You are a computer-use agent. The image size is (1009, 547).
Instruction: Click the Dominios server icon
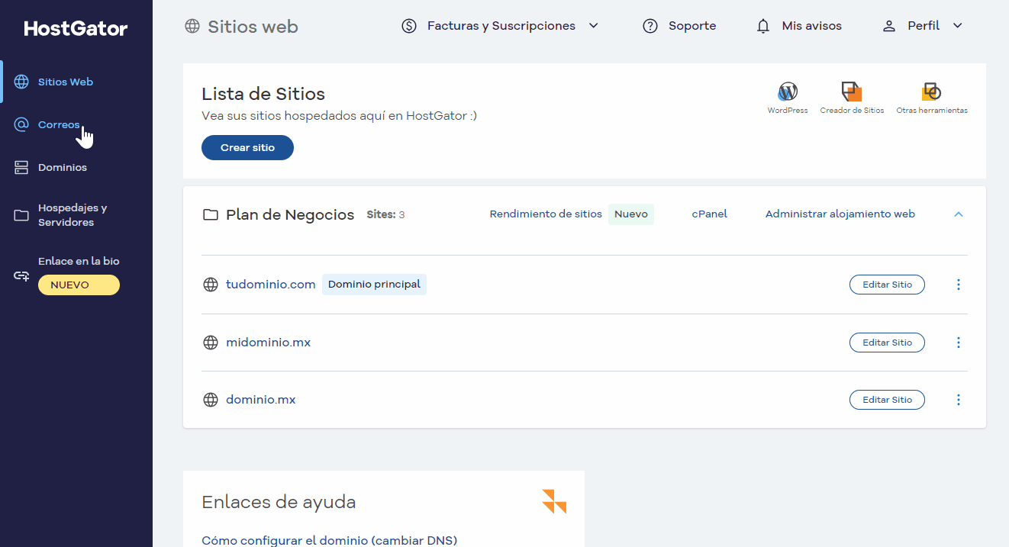21,167
